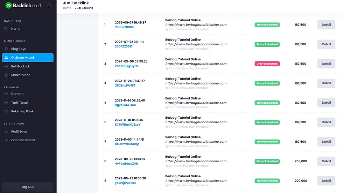Open Rekening Bank menu item
The height and width of the screenshot is (193, 343).
tap(28, 111)
